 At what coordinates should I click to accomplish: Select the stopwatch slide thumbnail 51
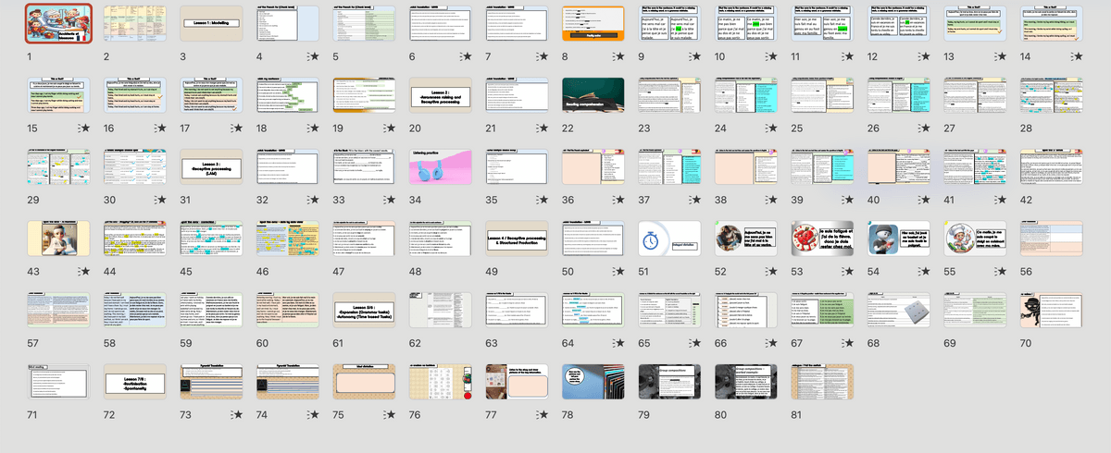point(669,239)
